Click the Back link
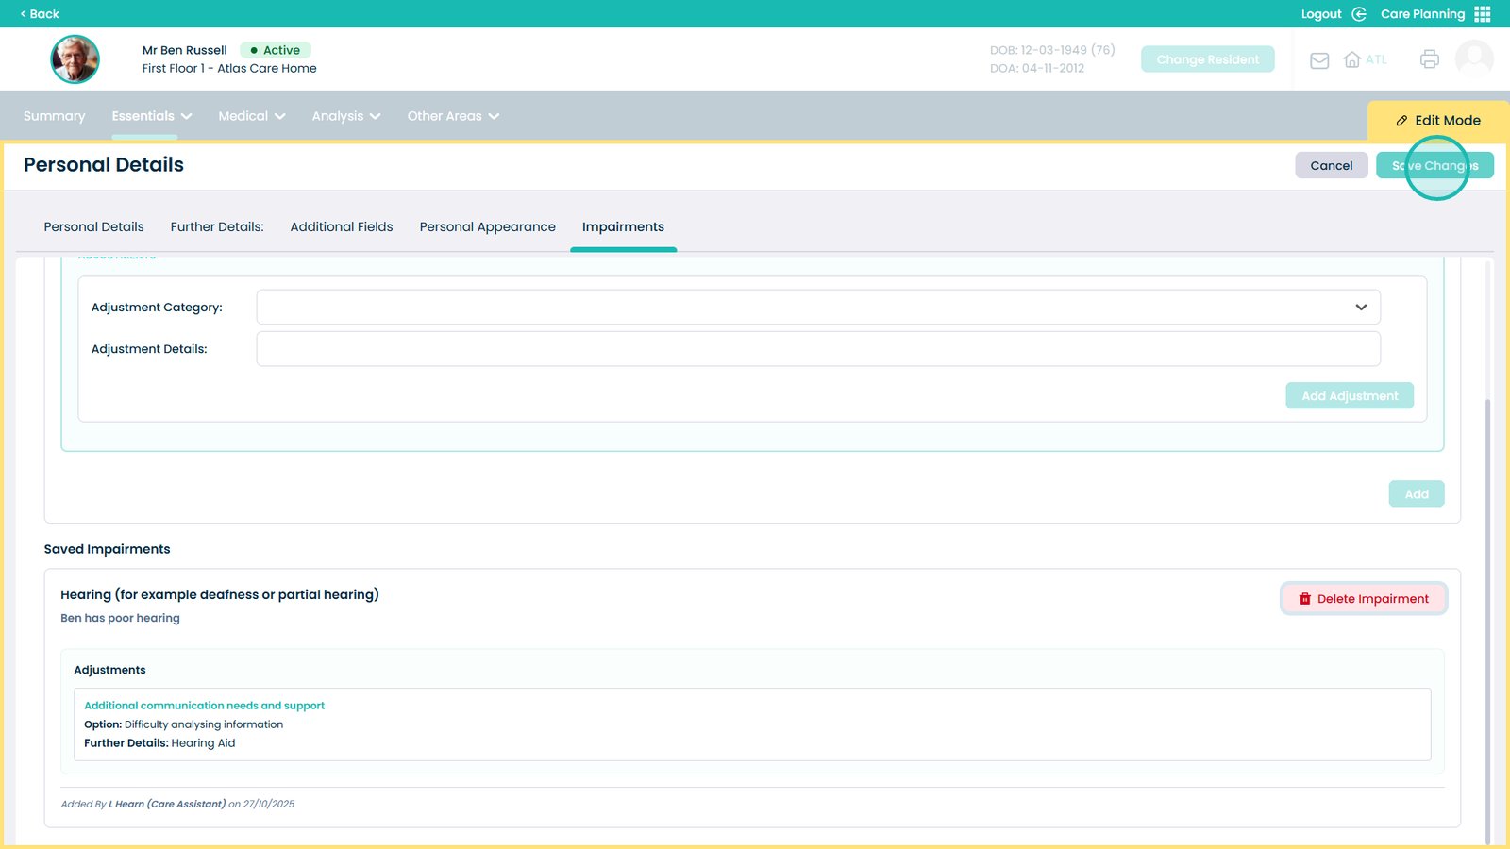 40,14
